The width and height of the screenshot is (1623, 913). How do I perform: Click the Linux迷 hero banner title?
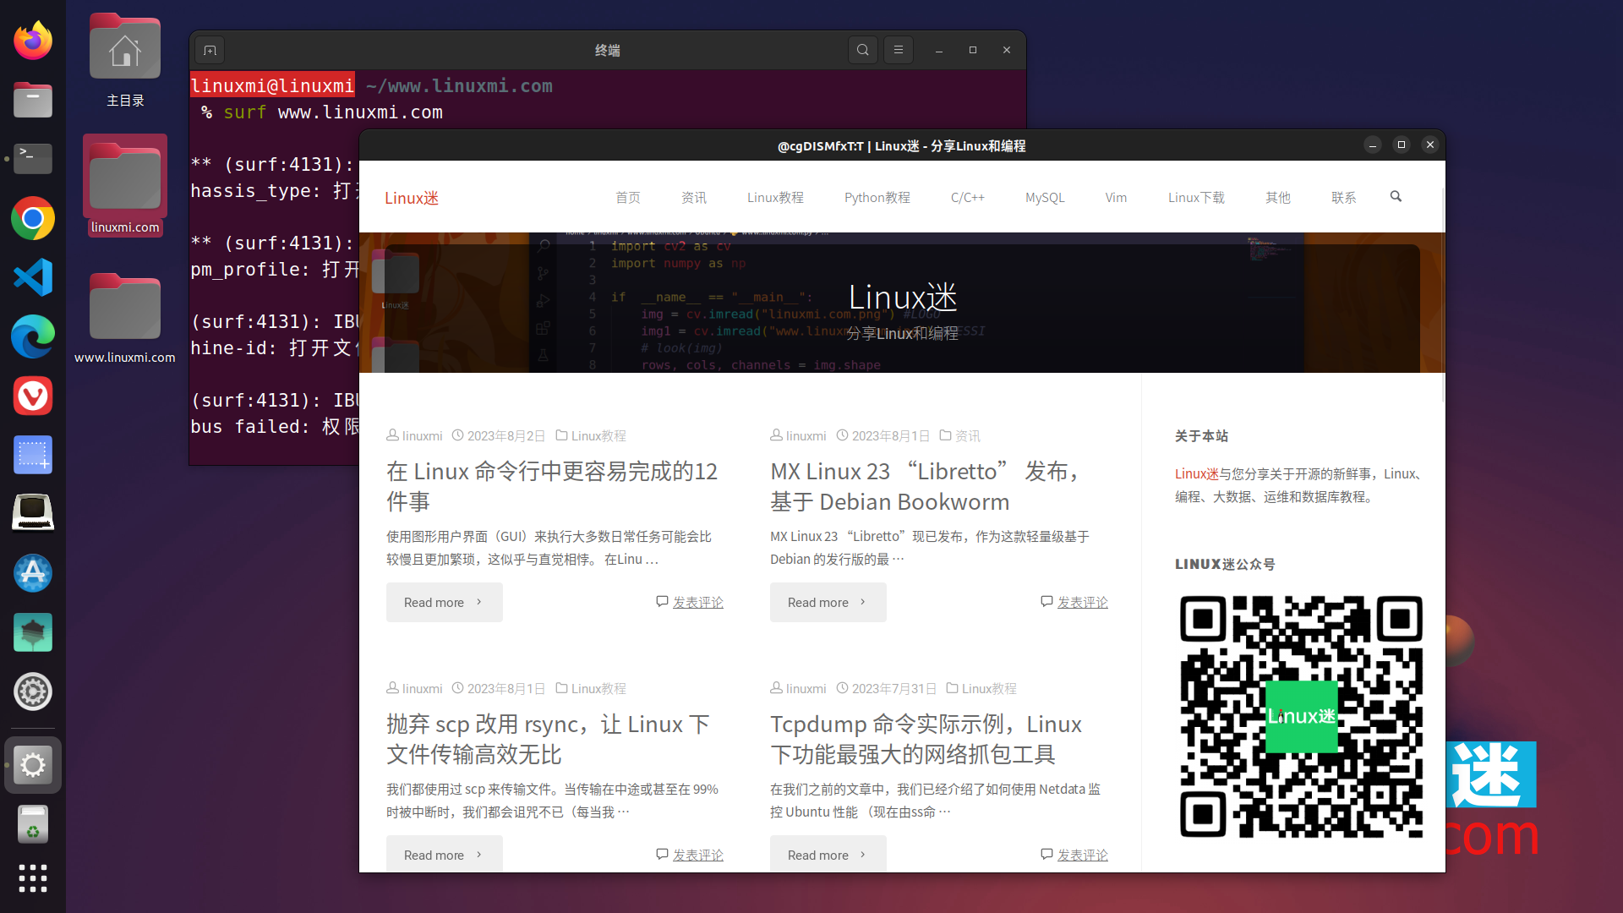coord(903,298)
